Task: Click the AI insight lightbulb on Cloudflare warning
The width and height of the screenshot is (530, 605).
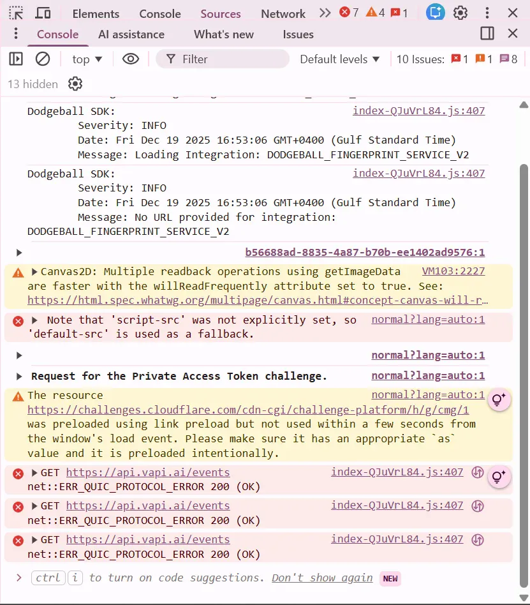Action: click(x=499, y=399)
